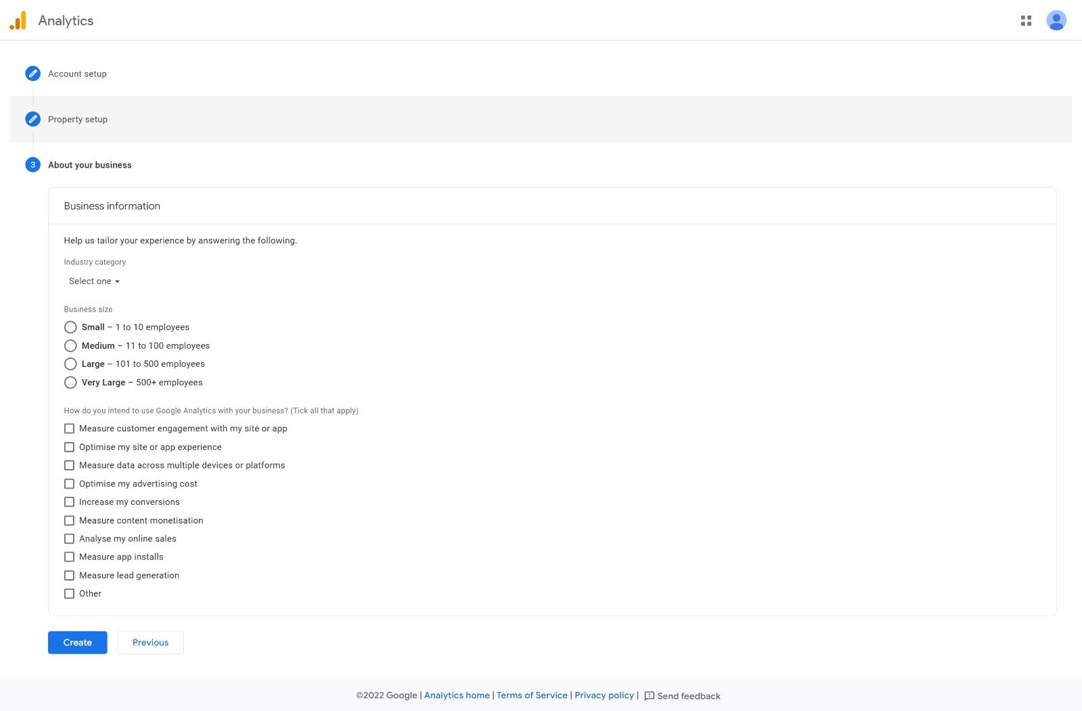Click the Create button
This screenshot has width=1082, height=711.
[78, 643]
